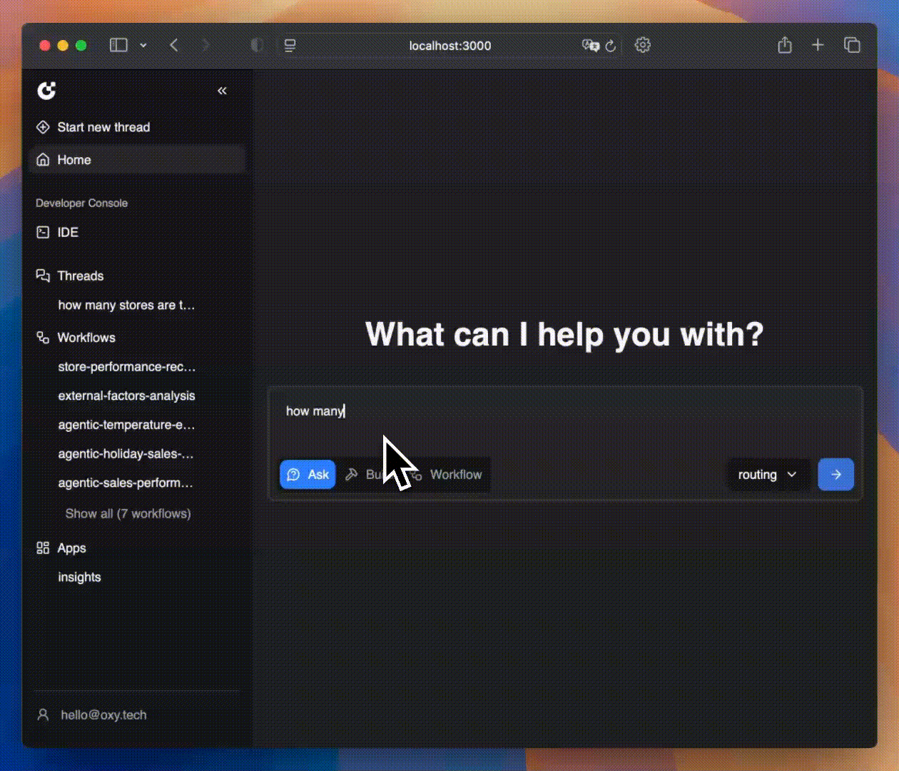Show Safari tab overview
Image resolution: width=899 pixels, height=771 pixels.
click(x=852, y=45)
